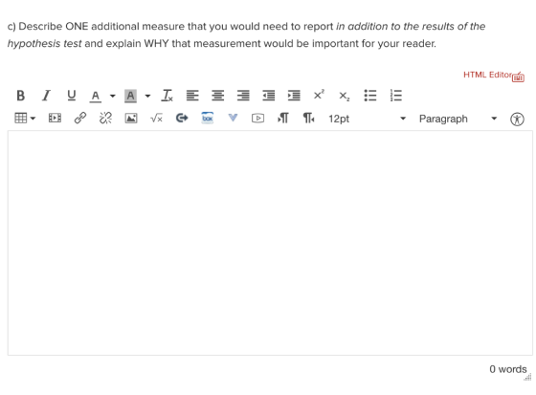Click the external tool arrow icon
Screen dimensions: 536x395
pyautogui.click(x=182, y=119)
